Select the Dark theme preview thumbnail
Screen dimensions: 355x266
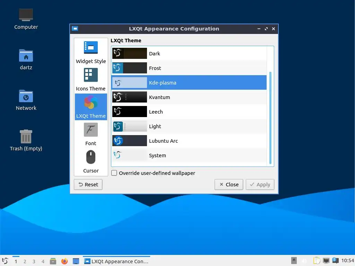(x=130, y=53)
